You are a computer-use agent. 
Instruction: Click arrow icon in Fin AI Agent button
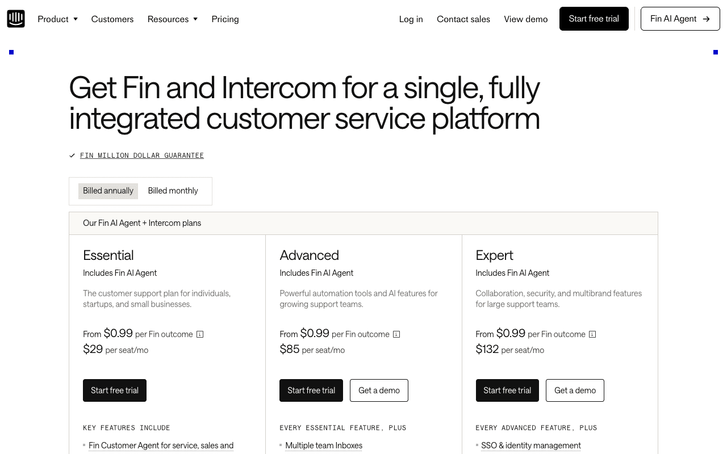coord(706,19)
